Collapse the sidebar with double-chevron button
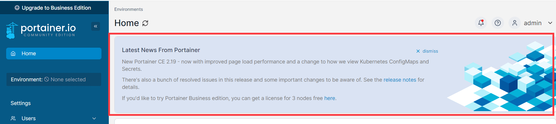The height and width of the screenshot is (124, 556). [96, 26]
